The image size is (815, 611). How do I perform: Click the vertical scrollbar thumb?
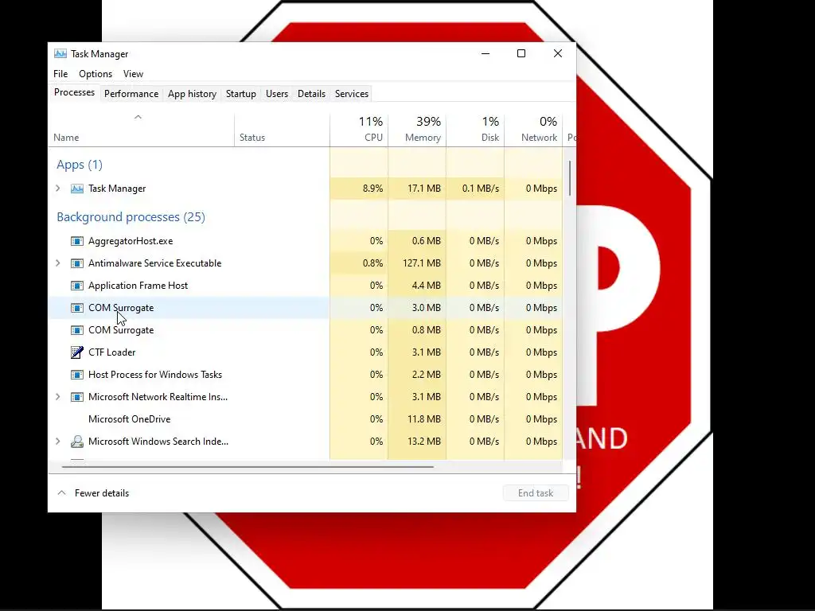pyautogui.click(x=570, y=178)
